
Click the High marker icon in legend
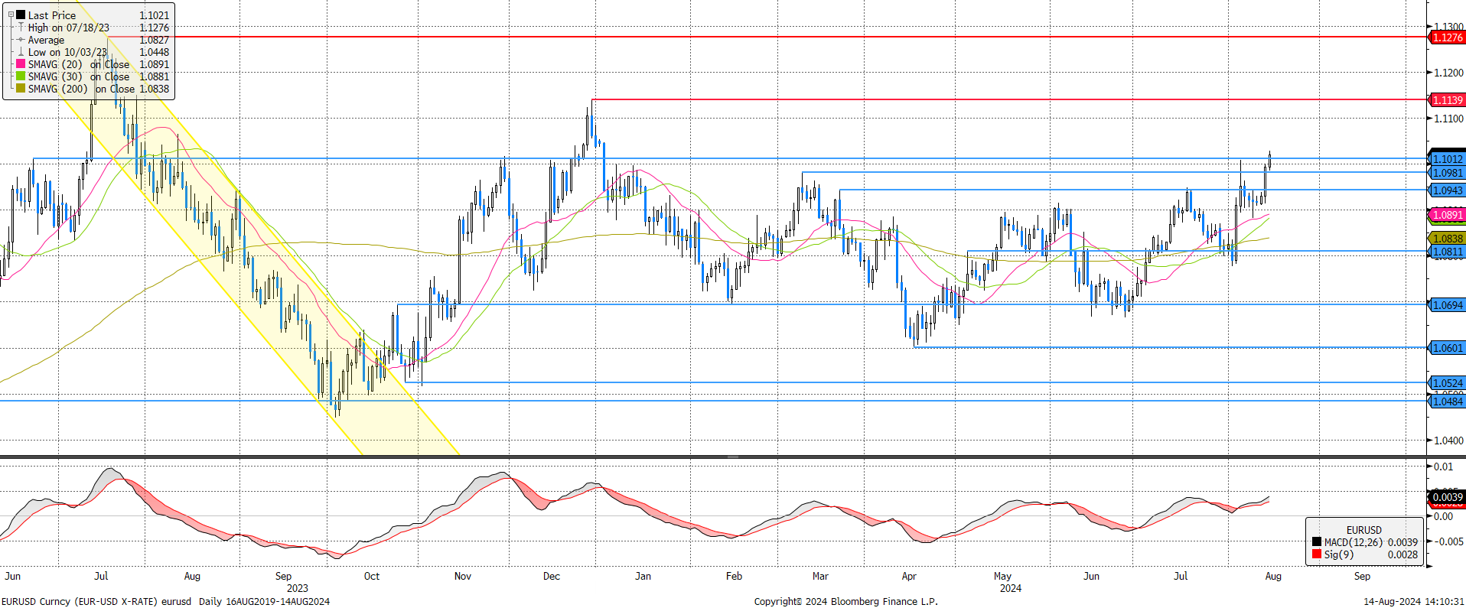[x=21, y=28]
